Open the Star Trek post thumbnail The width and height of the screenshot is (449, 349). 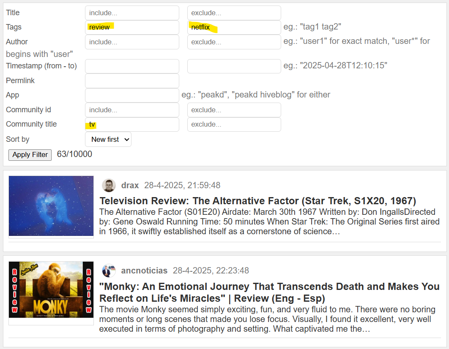[x=51, y=206]
